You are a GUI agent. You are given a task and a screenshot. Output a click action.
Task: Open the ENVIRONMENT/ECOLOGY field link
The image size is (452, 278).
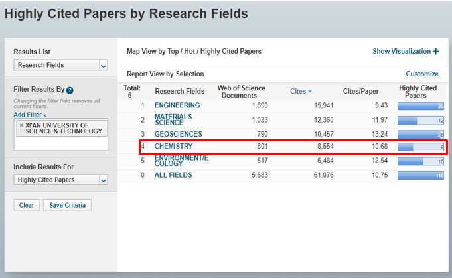pyautogui.click(x=181, y=161)
